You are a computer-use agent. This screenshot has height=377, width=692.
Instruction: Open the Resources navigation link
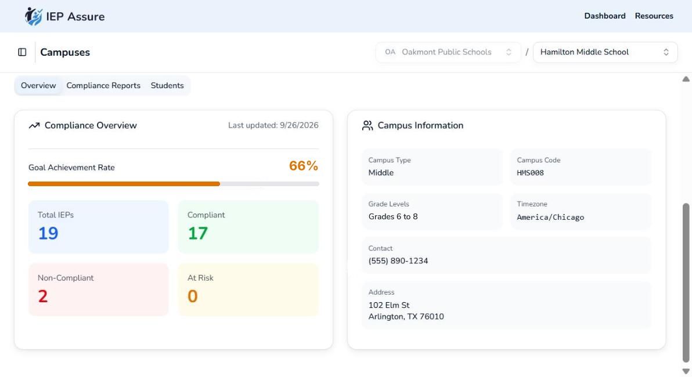coord(654,16)
